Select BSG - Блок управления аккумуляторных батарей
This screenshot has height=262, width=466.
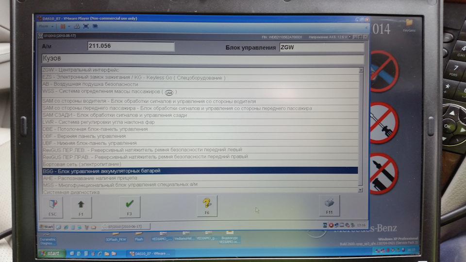click(x=200, y=171)
